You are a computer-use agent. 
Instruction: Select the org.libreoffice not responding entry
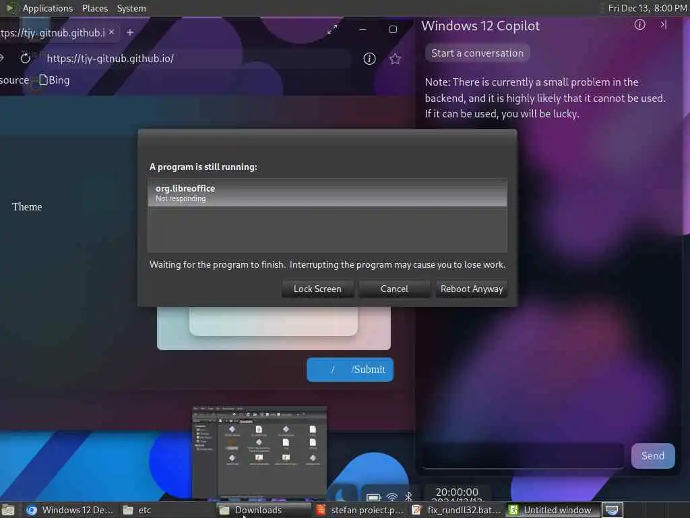pyautogui.click(x=327, y=192)
